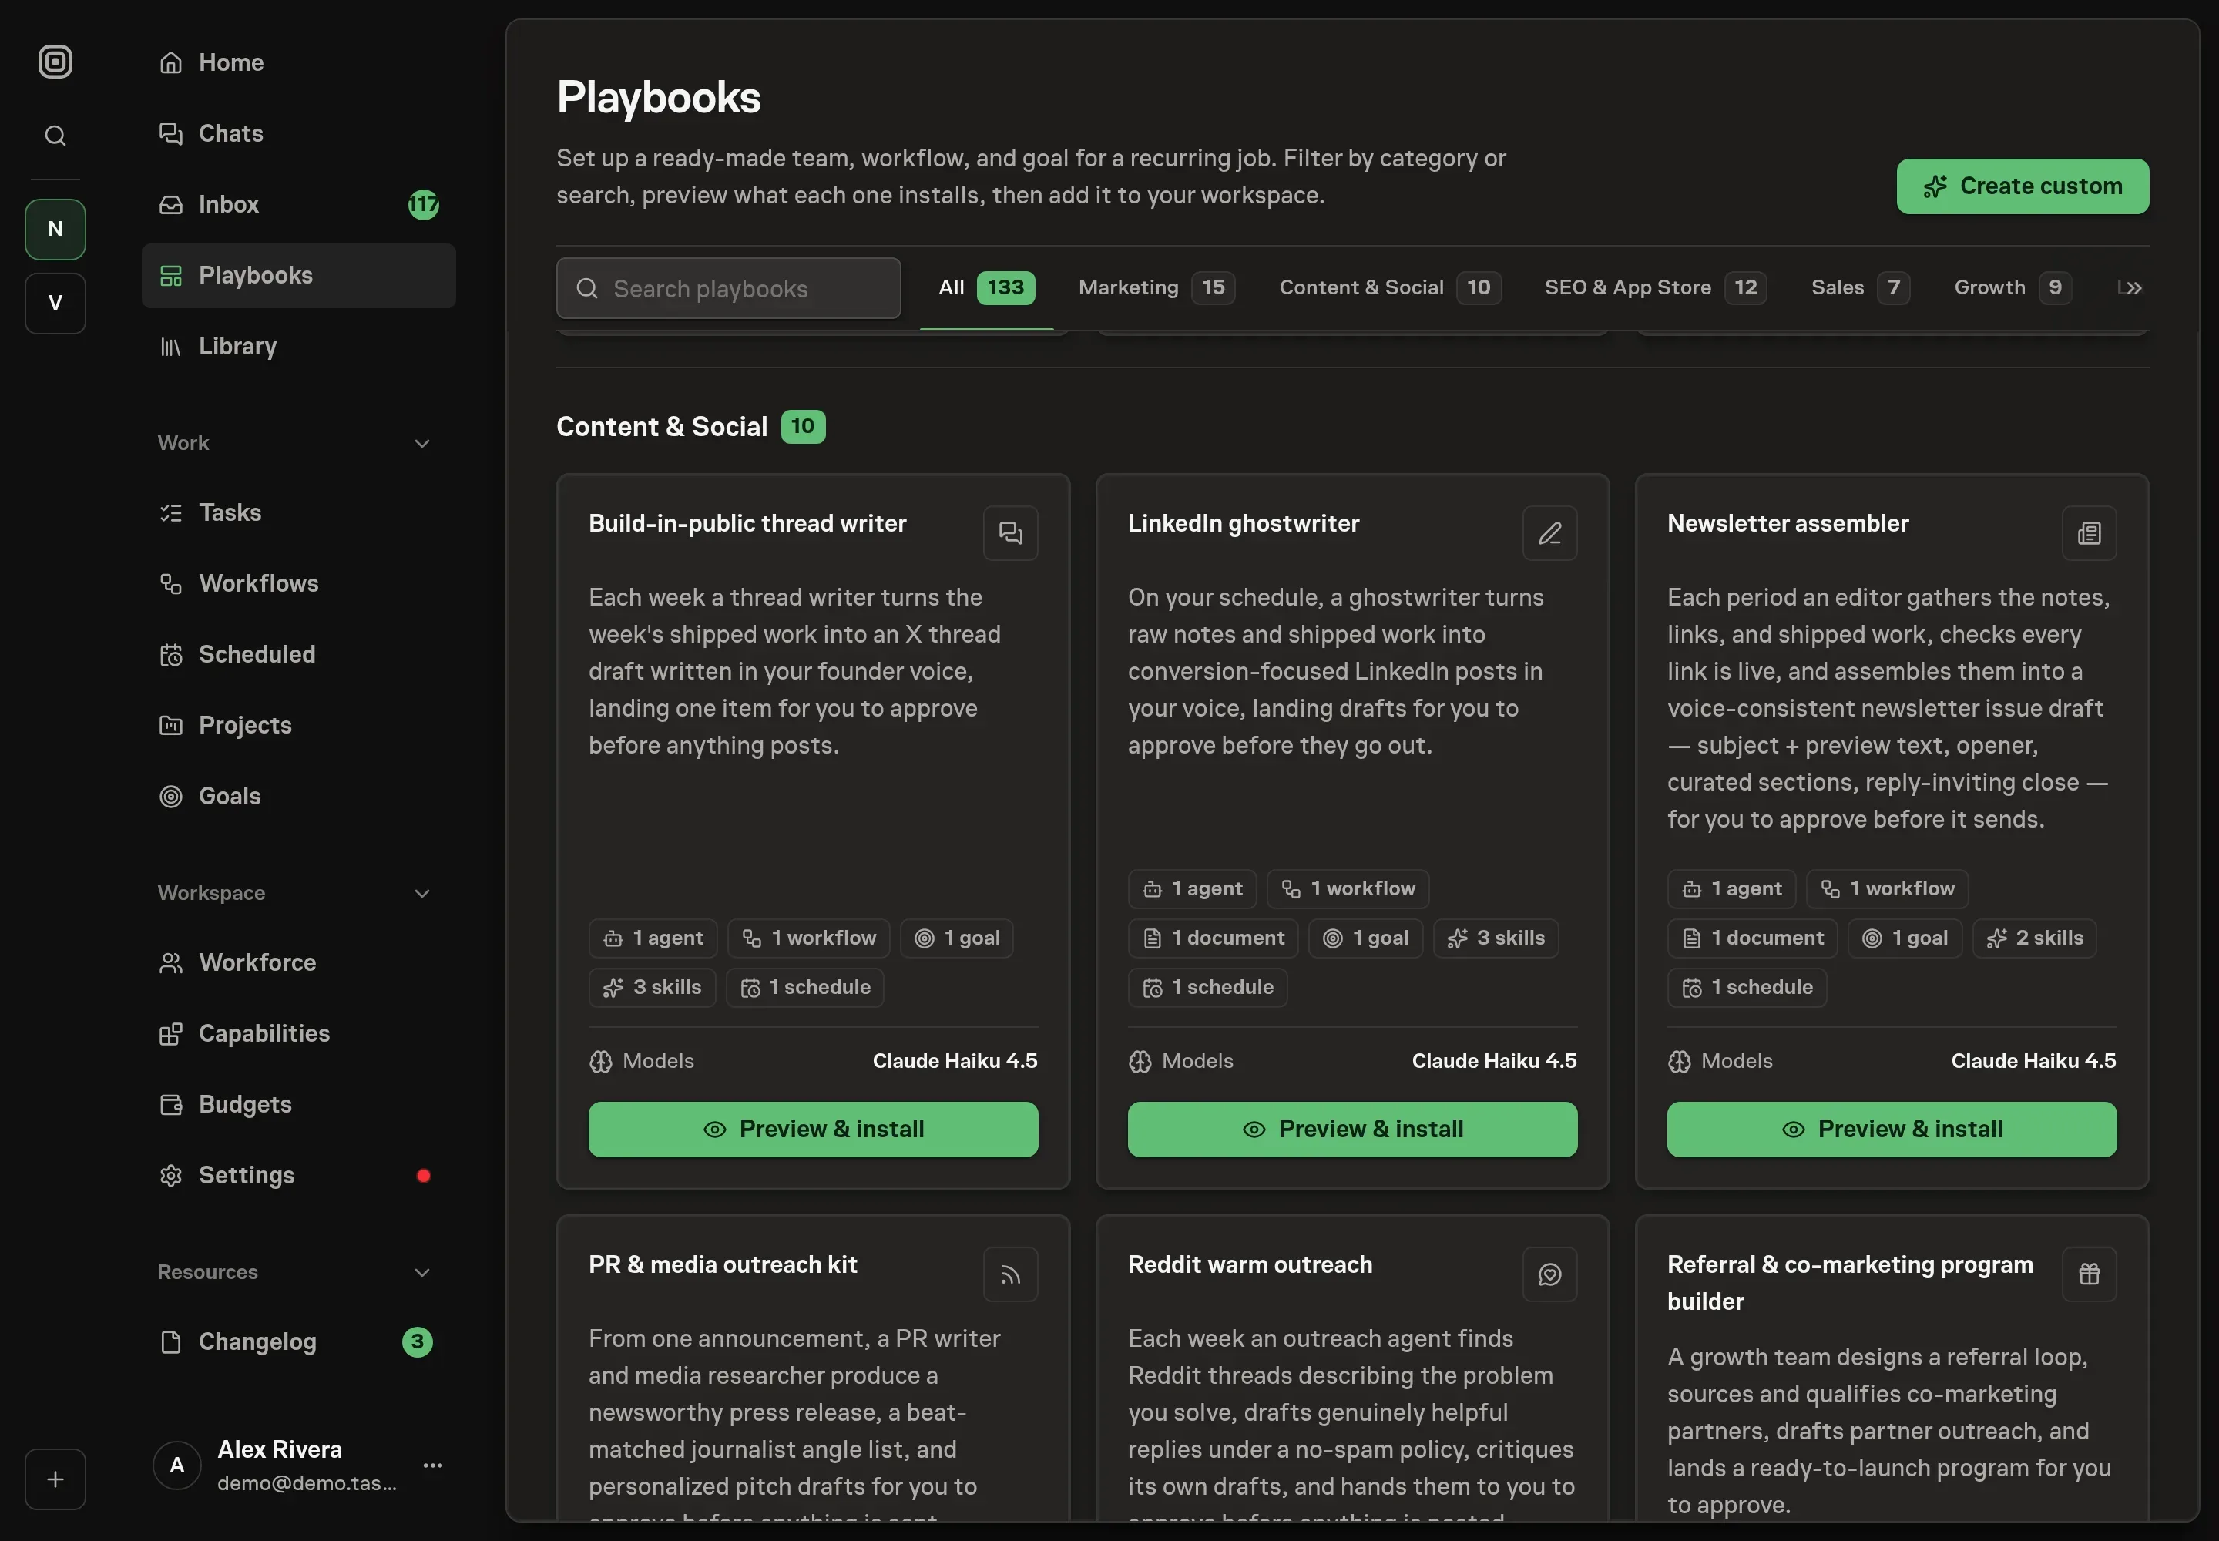Switch to the V workspace avatar

(55, 302)
